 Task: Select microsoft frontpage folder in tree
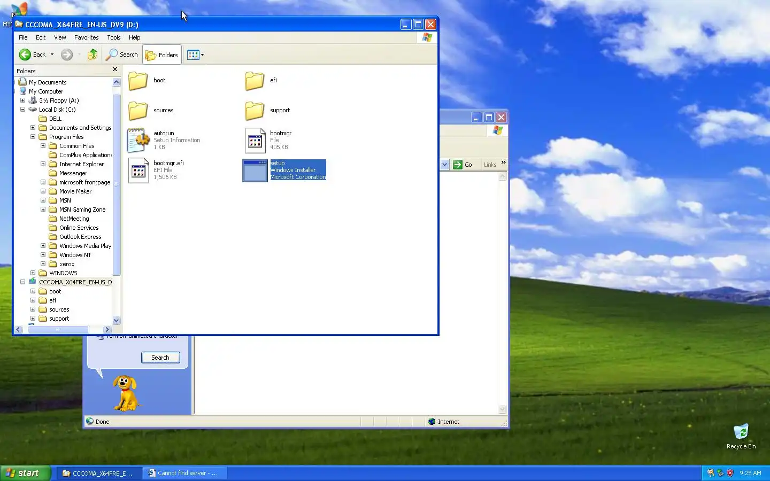(x=84, y=182)
